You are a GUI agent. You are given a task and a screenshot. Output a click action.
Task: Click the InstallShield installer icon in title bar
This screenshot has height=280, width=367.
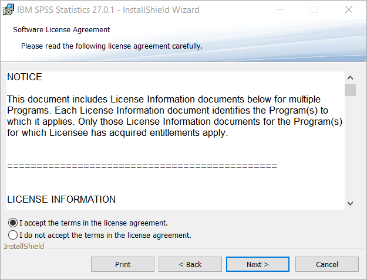pyautogui.click(x=8, y=9)
